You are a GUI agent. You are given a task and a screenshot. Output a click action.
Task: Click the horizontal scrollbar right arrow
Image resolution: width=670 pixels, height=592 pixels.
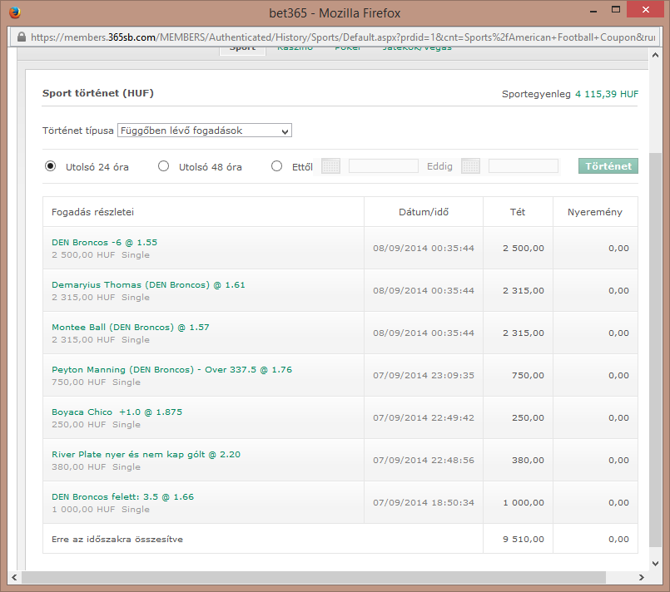(x=642, y=578)
